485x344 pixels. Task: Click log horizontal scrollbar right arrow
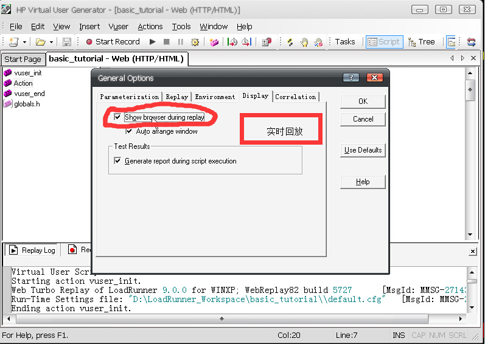click(x=461, y=318)
